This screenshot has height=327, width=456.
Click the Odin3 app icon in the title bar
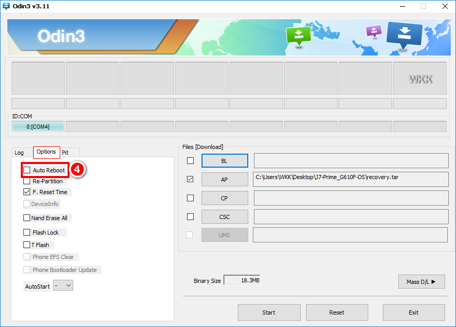tap(6, 6)
